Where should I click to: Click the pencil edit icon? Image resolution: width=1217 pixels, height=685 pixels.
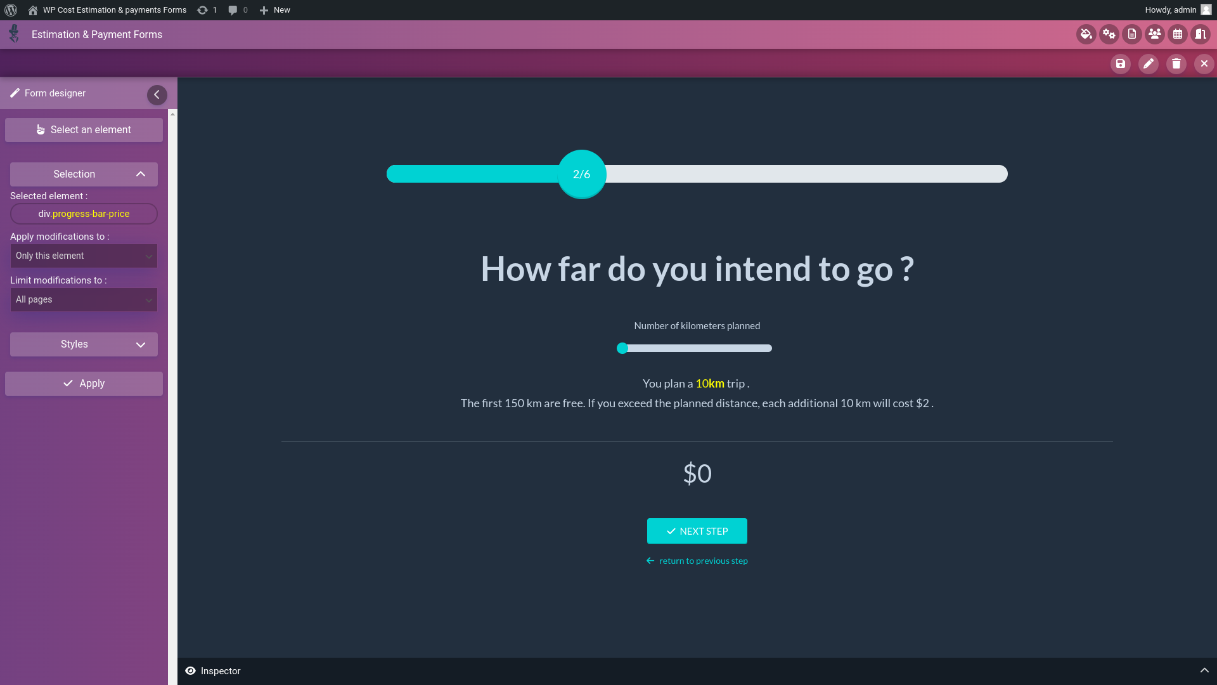1148,63
